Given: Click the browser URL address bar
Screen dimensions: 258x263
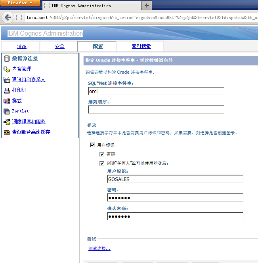Looking at the screenshot, I should pyautogui.click(x=142, y=17).
